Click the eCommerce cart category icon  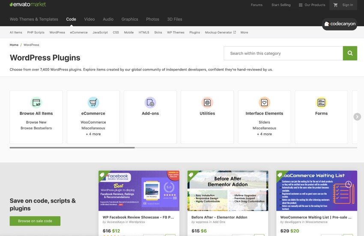click(93, 102)
